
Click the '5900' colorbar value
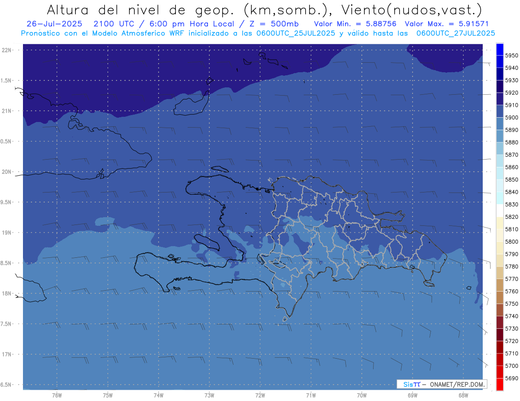511,117
